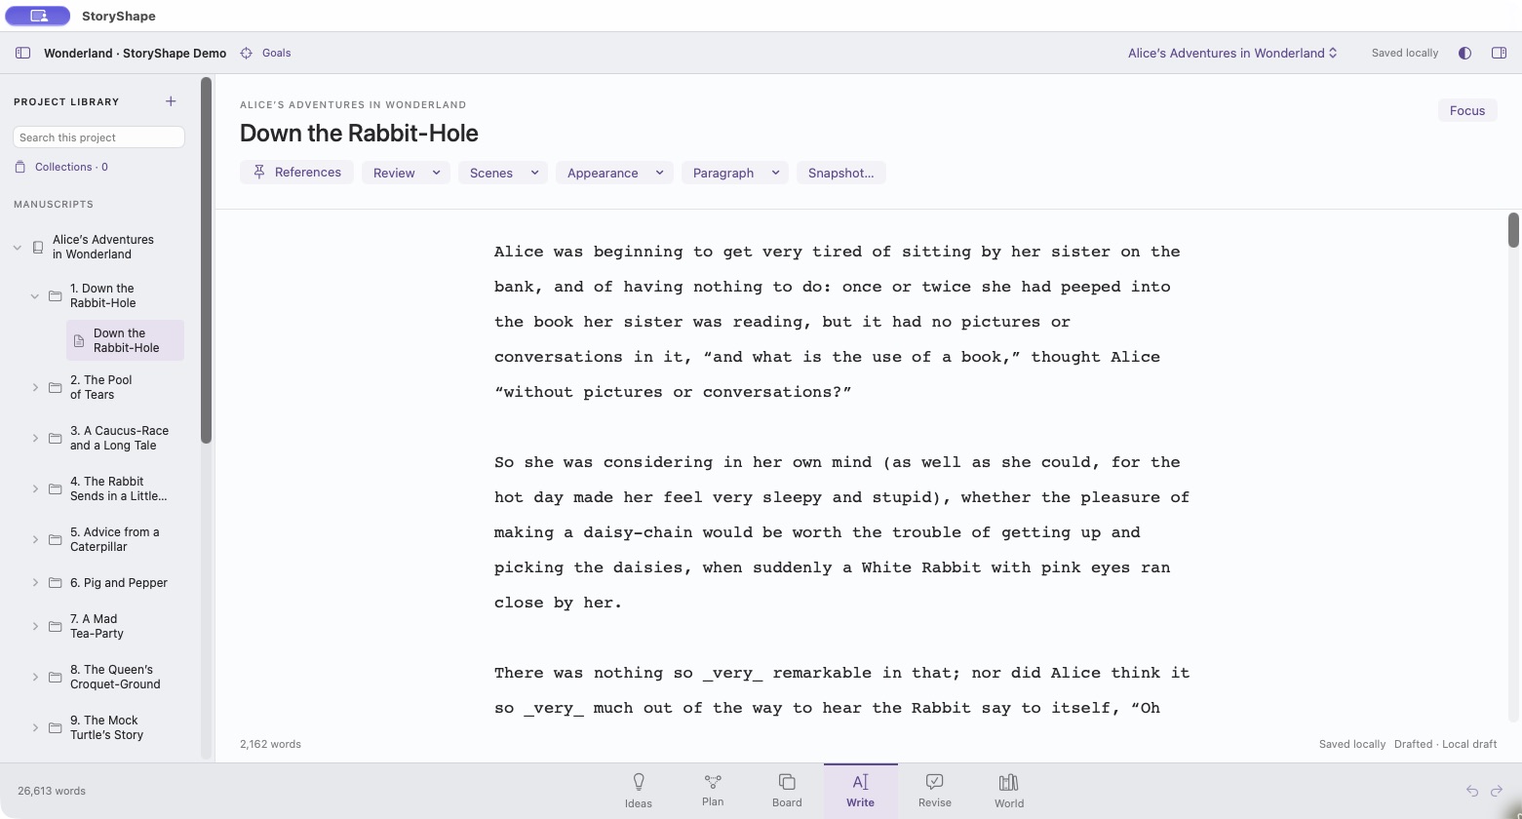Click folder icon for Advice from a Caterpillar
The width and height of the screenshot is (1522, 819).
tap(56, 539)
